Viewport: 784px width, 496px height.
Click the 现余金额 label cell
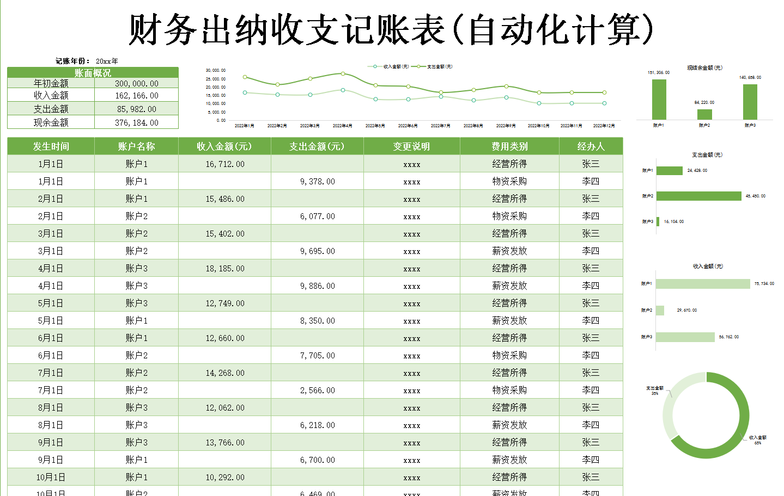51,122
